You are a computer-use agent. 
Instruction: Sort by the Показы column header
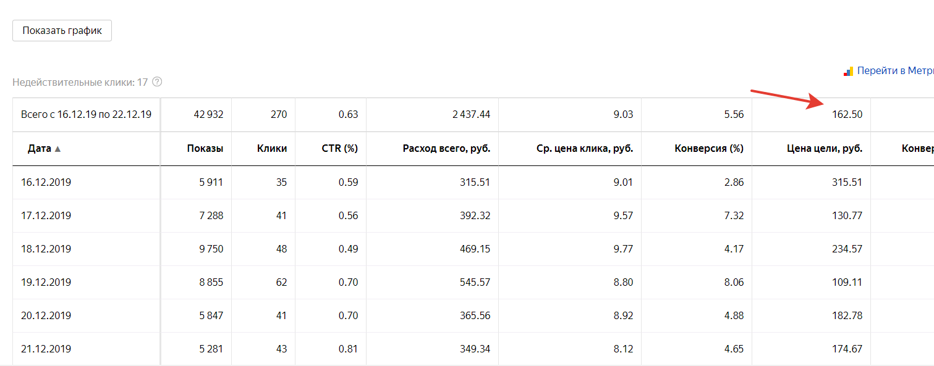pos(205,149)
